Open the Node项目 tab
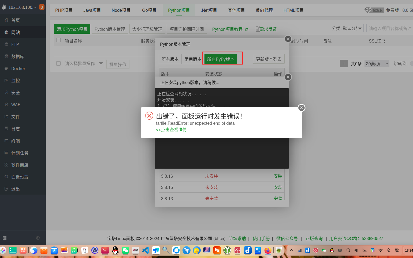The image size is (413, 258). point(121,10)
